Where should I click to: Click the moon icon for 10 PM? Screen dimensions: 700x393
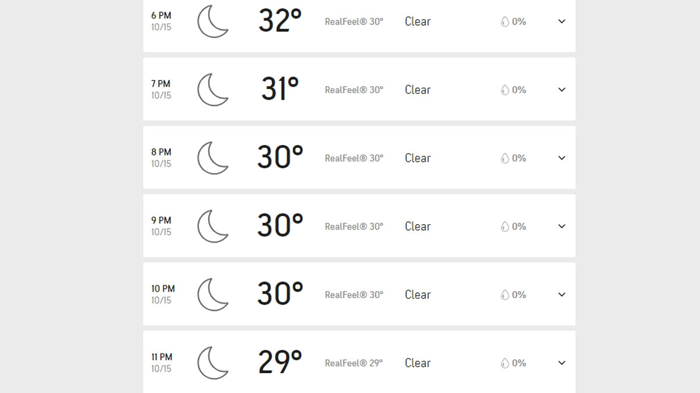click(212, 295)
